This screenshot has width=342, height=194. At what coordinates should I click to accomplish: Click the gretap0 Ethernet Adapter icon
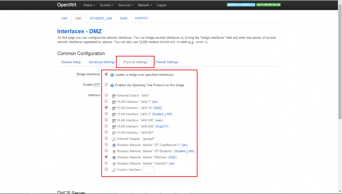pos(114,139)
